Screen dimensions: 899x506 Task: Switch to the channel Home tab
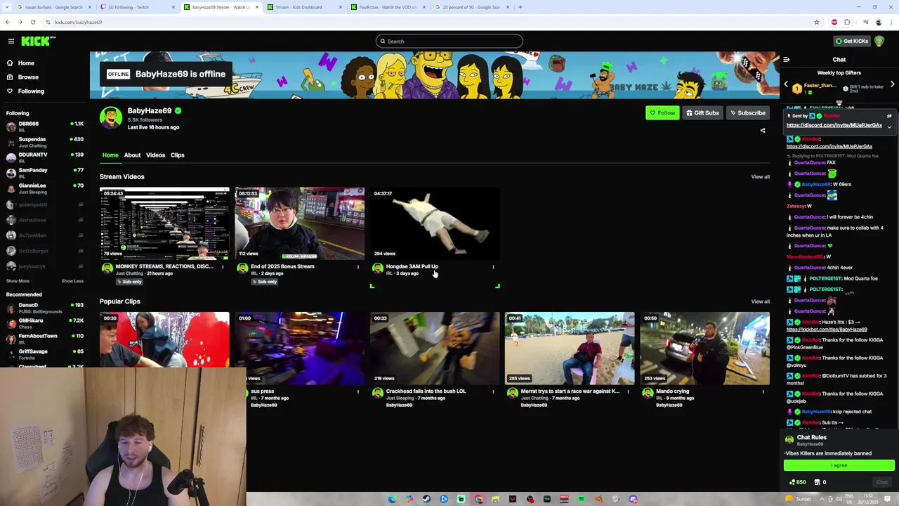pos(110,155)
